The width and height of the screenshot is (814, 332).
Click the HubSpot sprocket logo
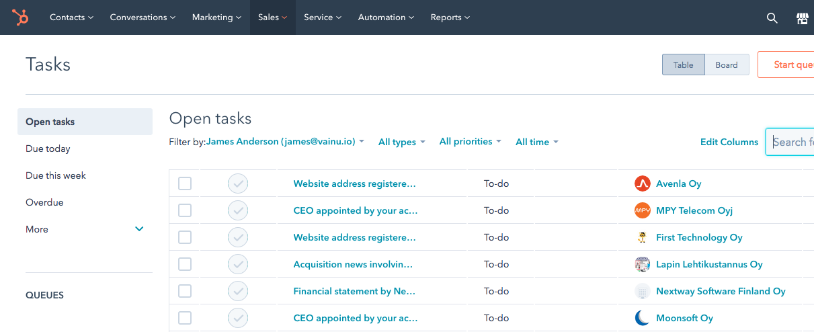[x=19, y=17]
